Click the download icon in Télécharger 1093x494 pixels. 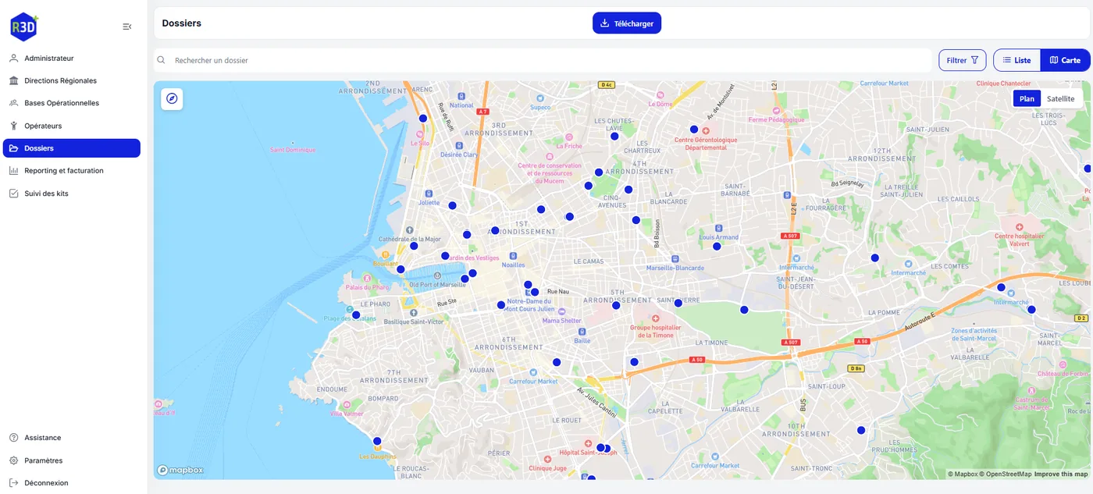pos(605,23)
